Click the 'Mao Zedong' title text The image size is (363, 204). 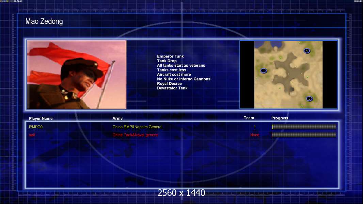44,21
